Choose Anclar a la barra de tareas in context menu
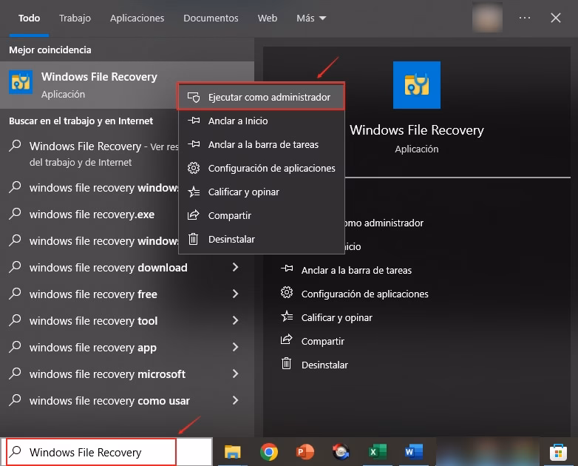 coord(262,144)
